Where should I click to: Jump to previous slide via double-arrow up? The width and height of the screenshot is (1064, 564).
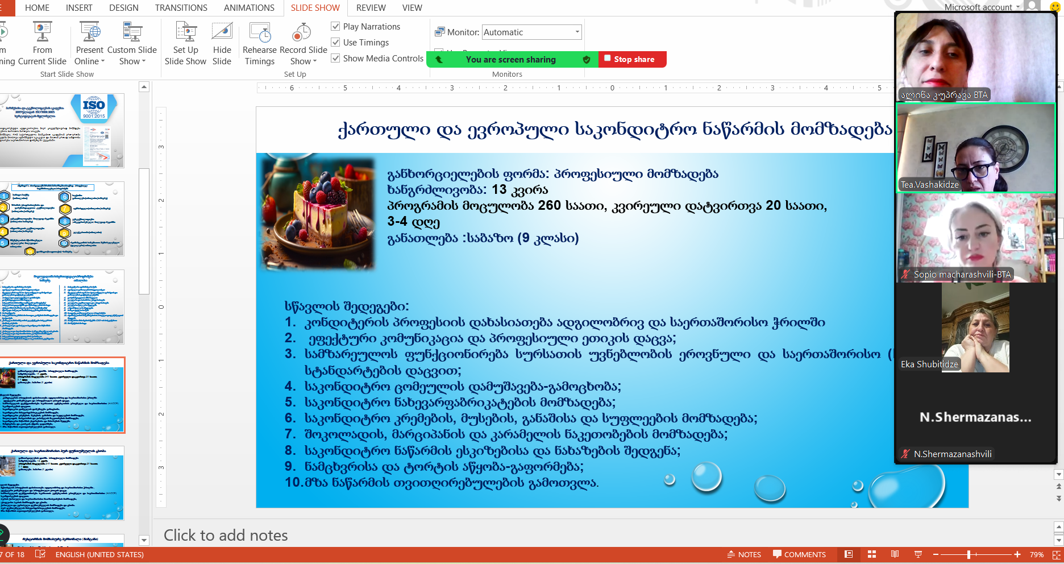click(1058, 487)
